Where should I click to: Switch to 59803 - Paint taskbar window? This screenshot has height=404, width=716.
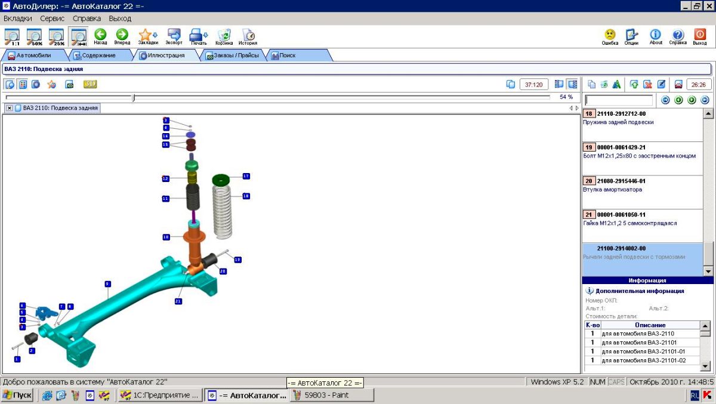click(332, 395)
